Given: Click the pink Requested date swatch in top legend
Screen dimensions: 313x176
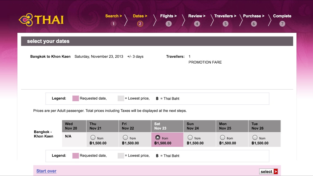Looking at the screenshot, I should pyautogui.click(x=75, y=98).
